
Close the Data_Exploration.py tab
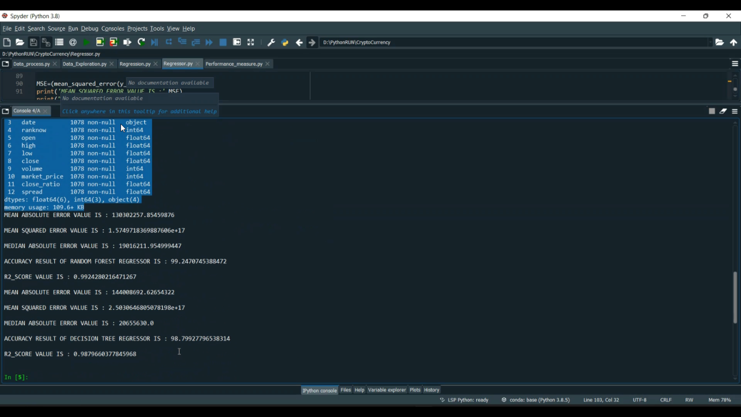tap(112, 64)
